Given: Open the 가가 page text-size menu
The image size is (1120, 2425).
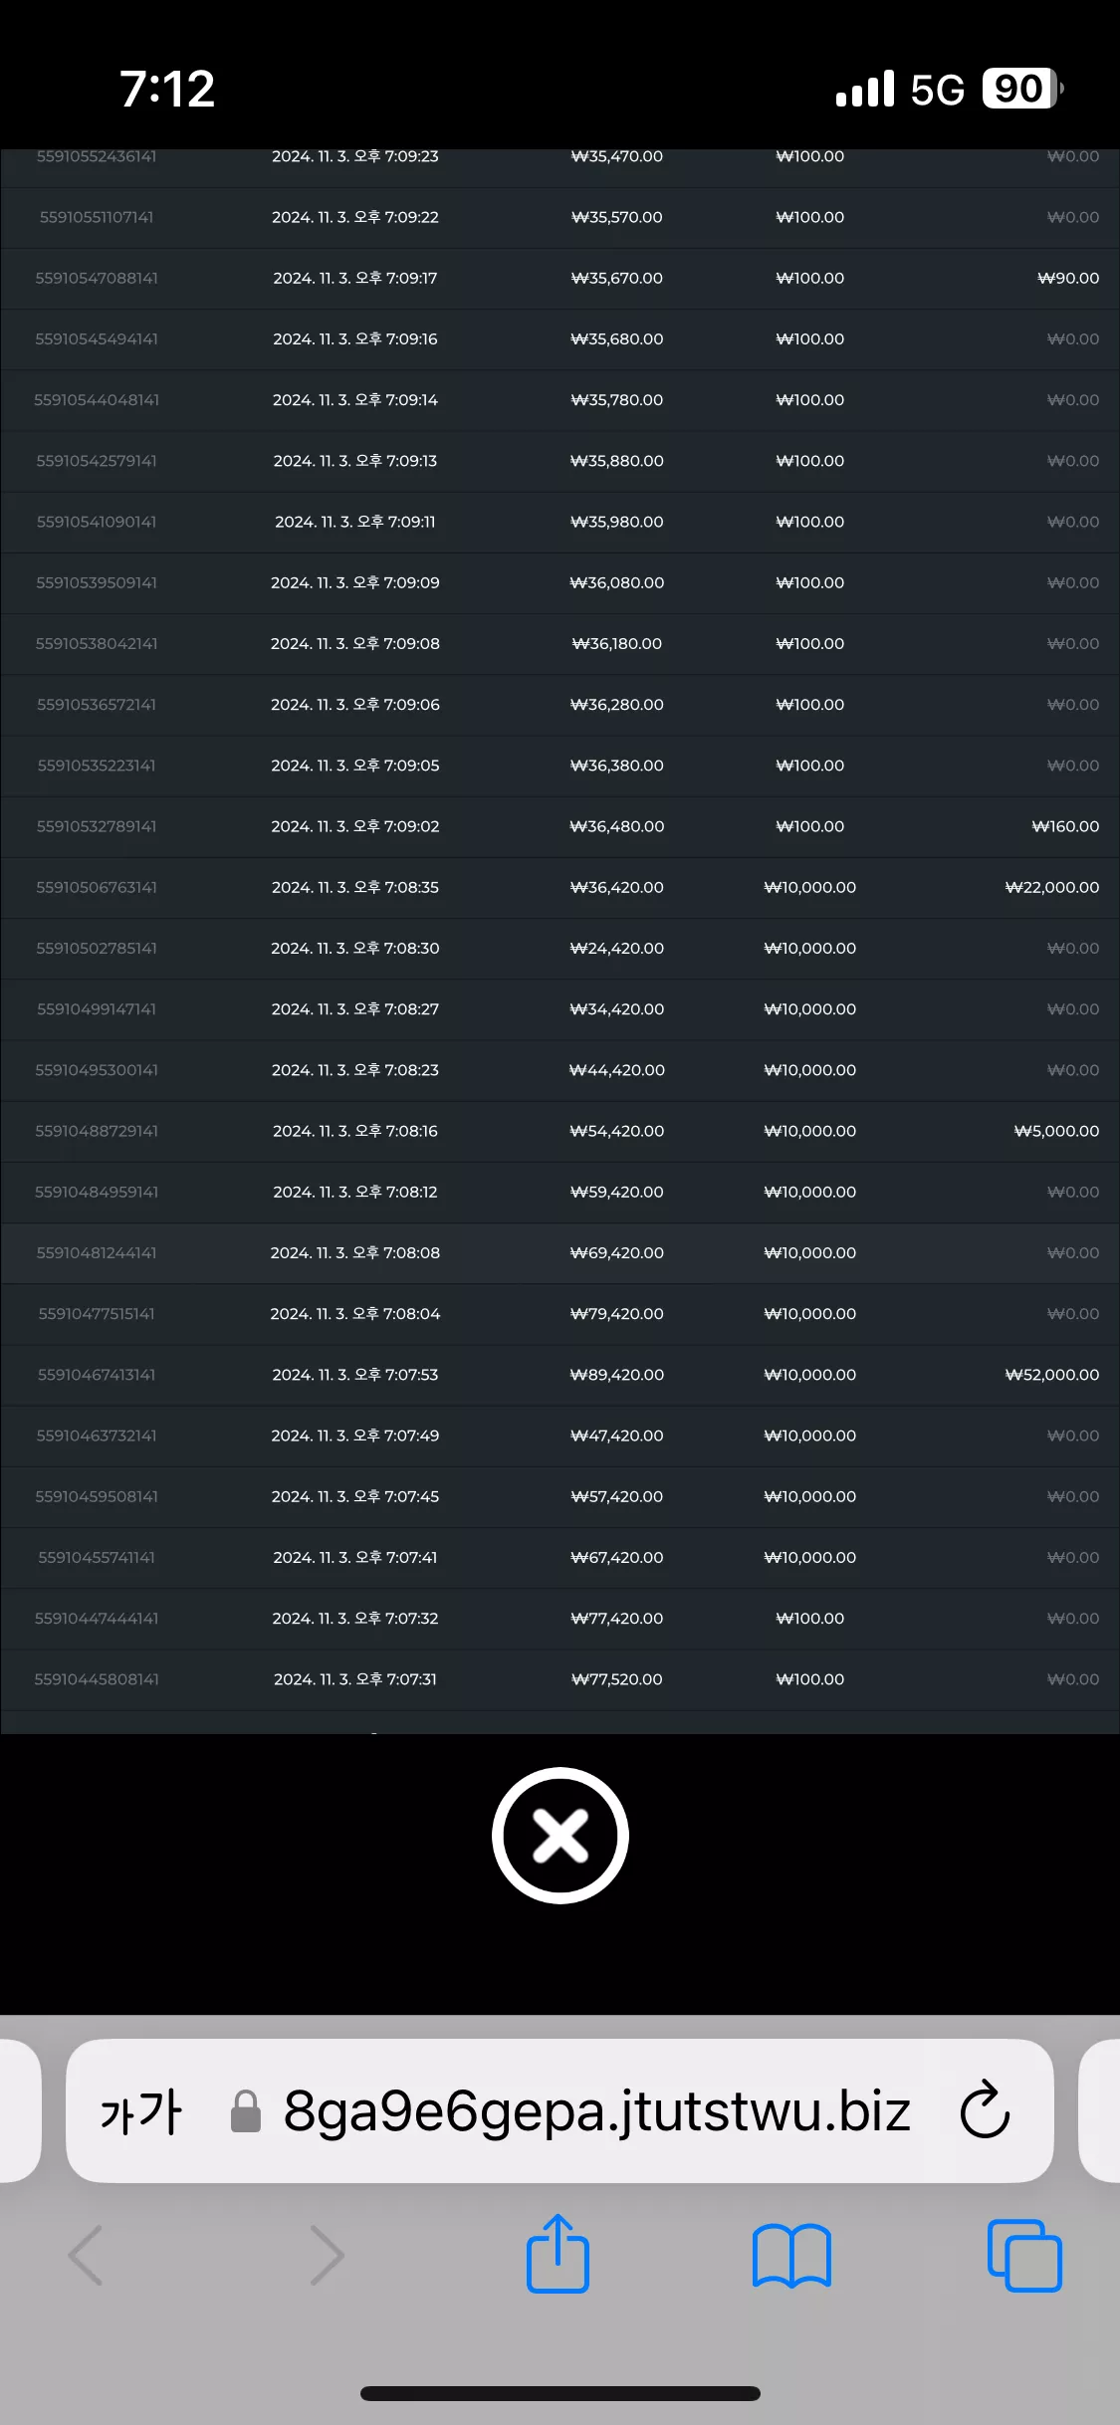Looking at the screenshot, I should [141, 2111].
